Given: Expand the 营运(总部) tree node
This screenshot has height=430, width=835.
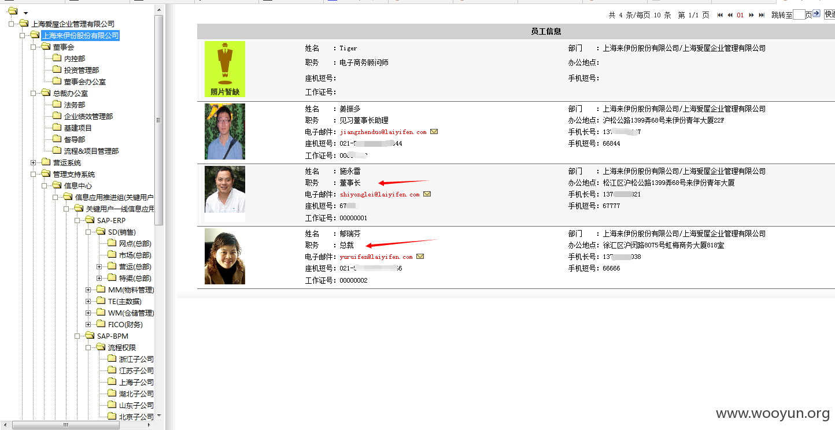Looking at the screenshot, I should pyautogui.click(x=99, y=266).
